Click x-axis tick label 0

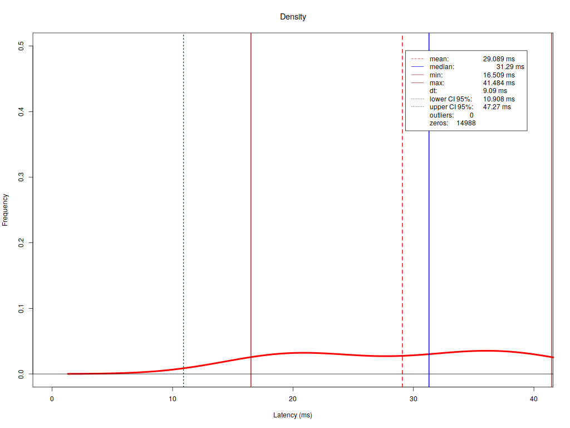(52, 399)
